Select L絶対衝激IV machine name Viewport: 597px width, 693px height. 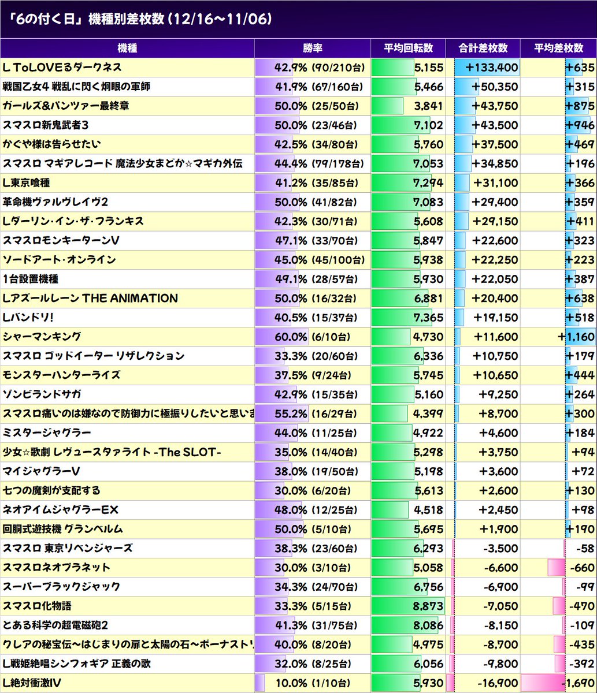pos(32,683)
